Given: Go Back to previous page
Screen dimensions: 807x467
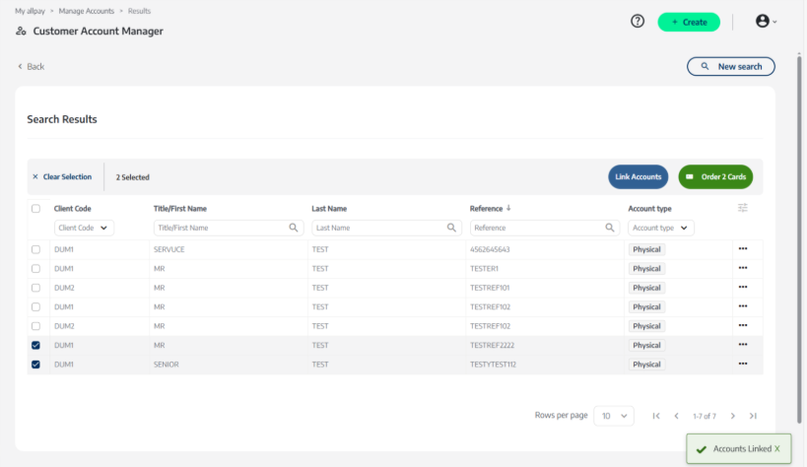Looking at the screenshot, I should pos(31,66).
